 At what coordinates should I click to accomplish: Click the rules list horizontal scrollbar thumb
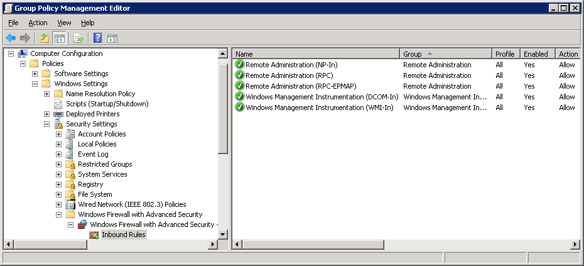(313, 245)
